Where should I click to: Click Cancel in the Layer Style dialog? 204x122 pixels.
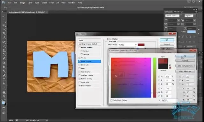click(167, 44)
